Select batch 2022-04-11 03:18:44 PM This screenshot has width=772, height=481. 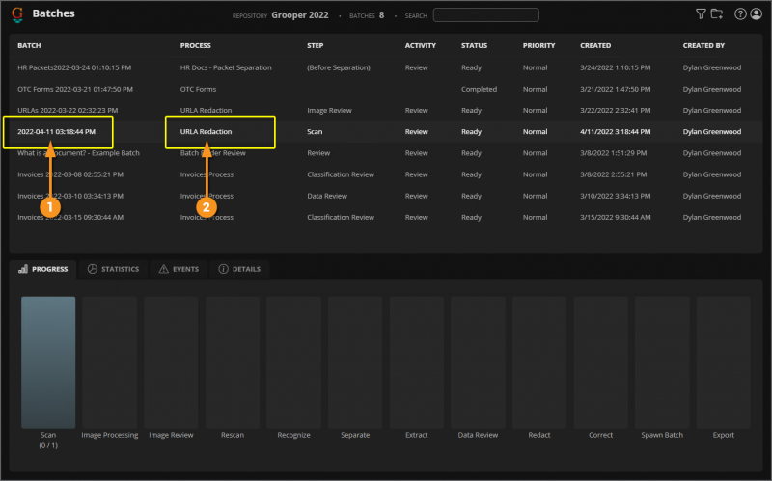click(62, 131)
